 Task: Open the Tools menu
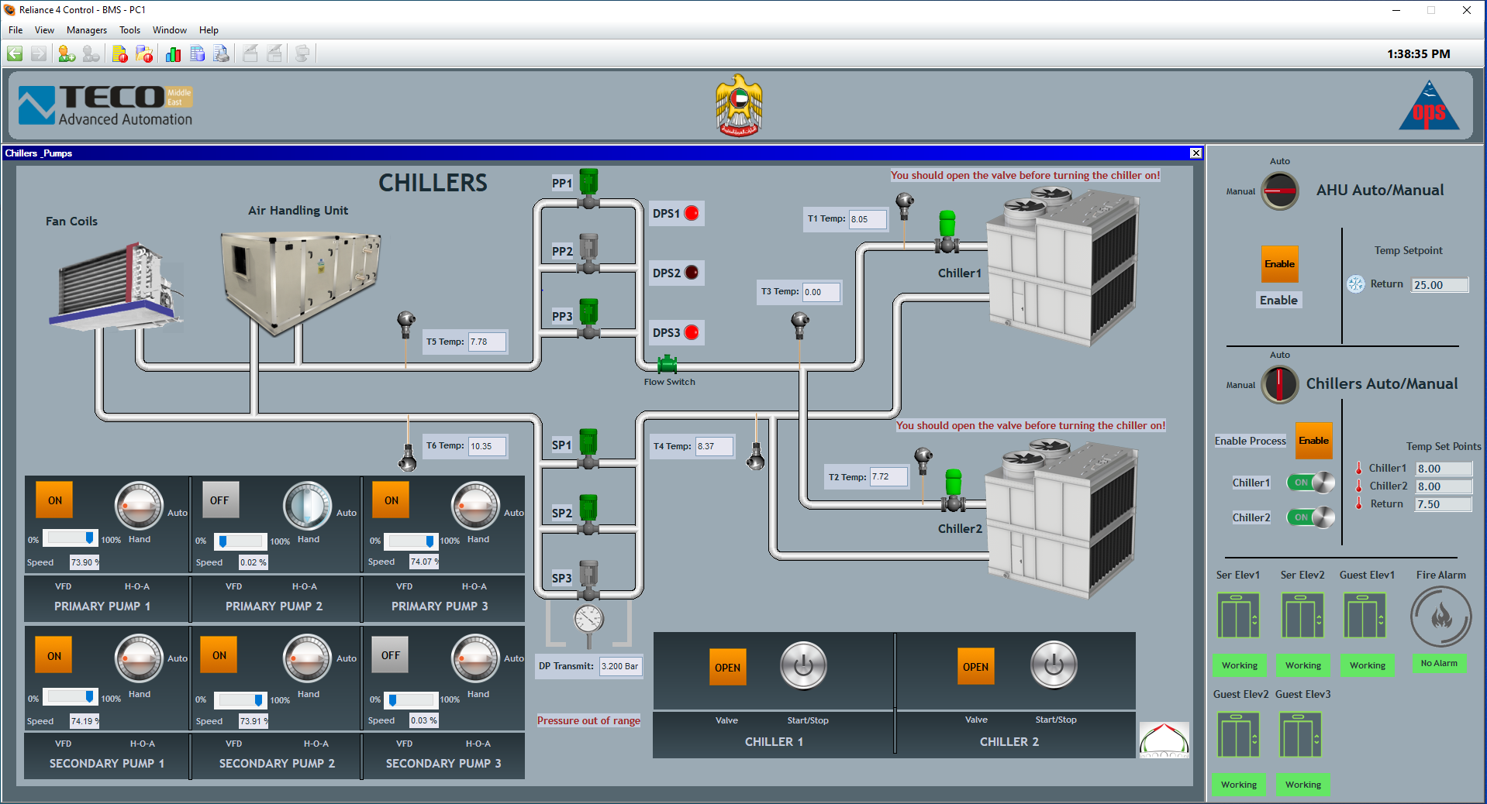click(x=129, y=30)
